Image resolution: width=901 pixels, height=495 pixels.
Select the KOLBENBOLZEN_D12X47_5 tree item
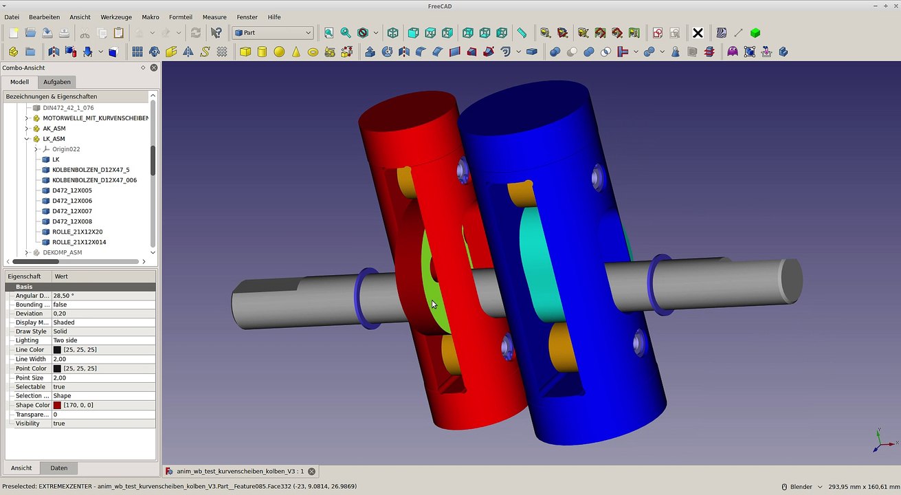coord(91,170)
